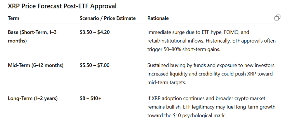The image size is (299, 130).
Task: Click the line mentioning ETF legitimacy
Action: [x=211, y=107]
